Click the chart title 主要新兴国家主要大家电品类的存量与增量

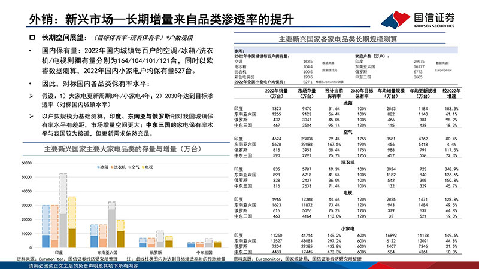tap(123, 149)
